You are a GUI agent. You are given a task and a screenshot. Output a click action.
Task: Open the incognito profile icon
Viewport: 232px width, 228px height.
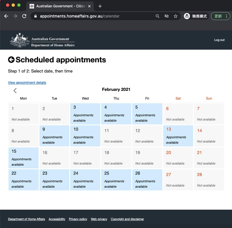[x=187, y=16]
